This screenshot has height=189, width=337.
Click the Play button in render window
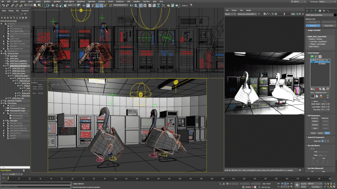point(300,13)
